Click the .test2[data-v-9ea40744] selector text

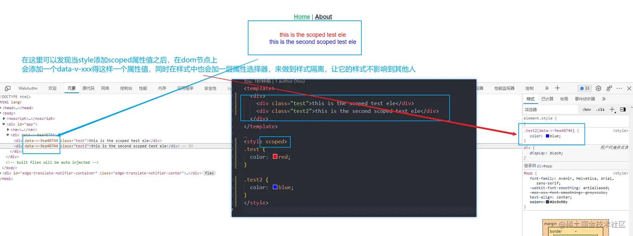click(x=550, y=131)
